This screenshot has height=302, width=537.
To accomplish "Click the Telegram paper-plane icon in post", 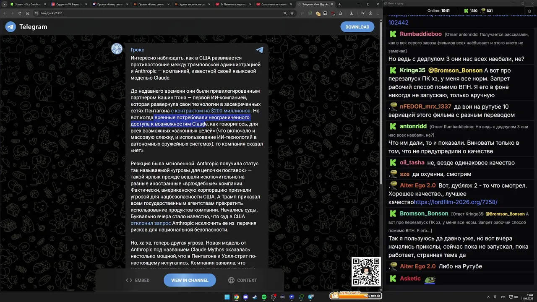I will coord(260,49).
